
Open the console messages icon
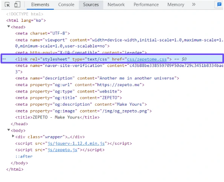click(x=219, y=5)
